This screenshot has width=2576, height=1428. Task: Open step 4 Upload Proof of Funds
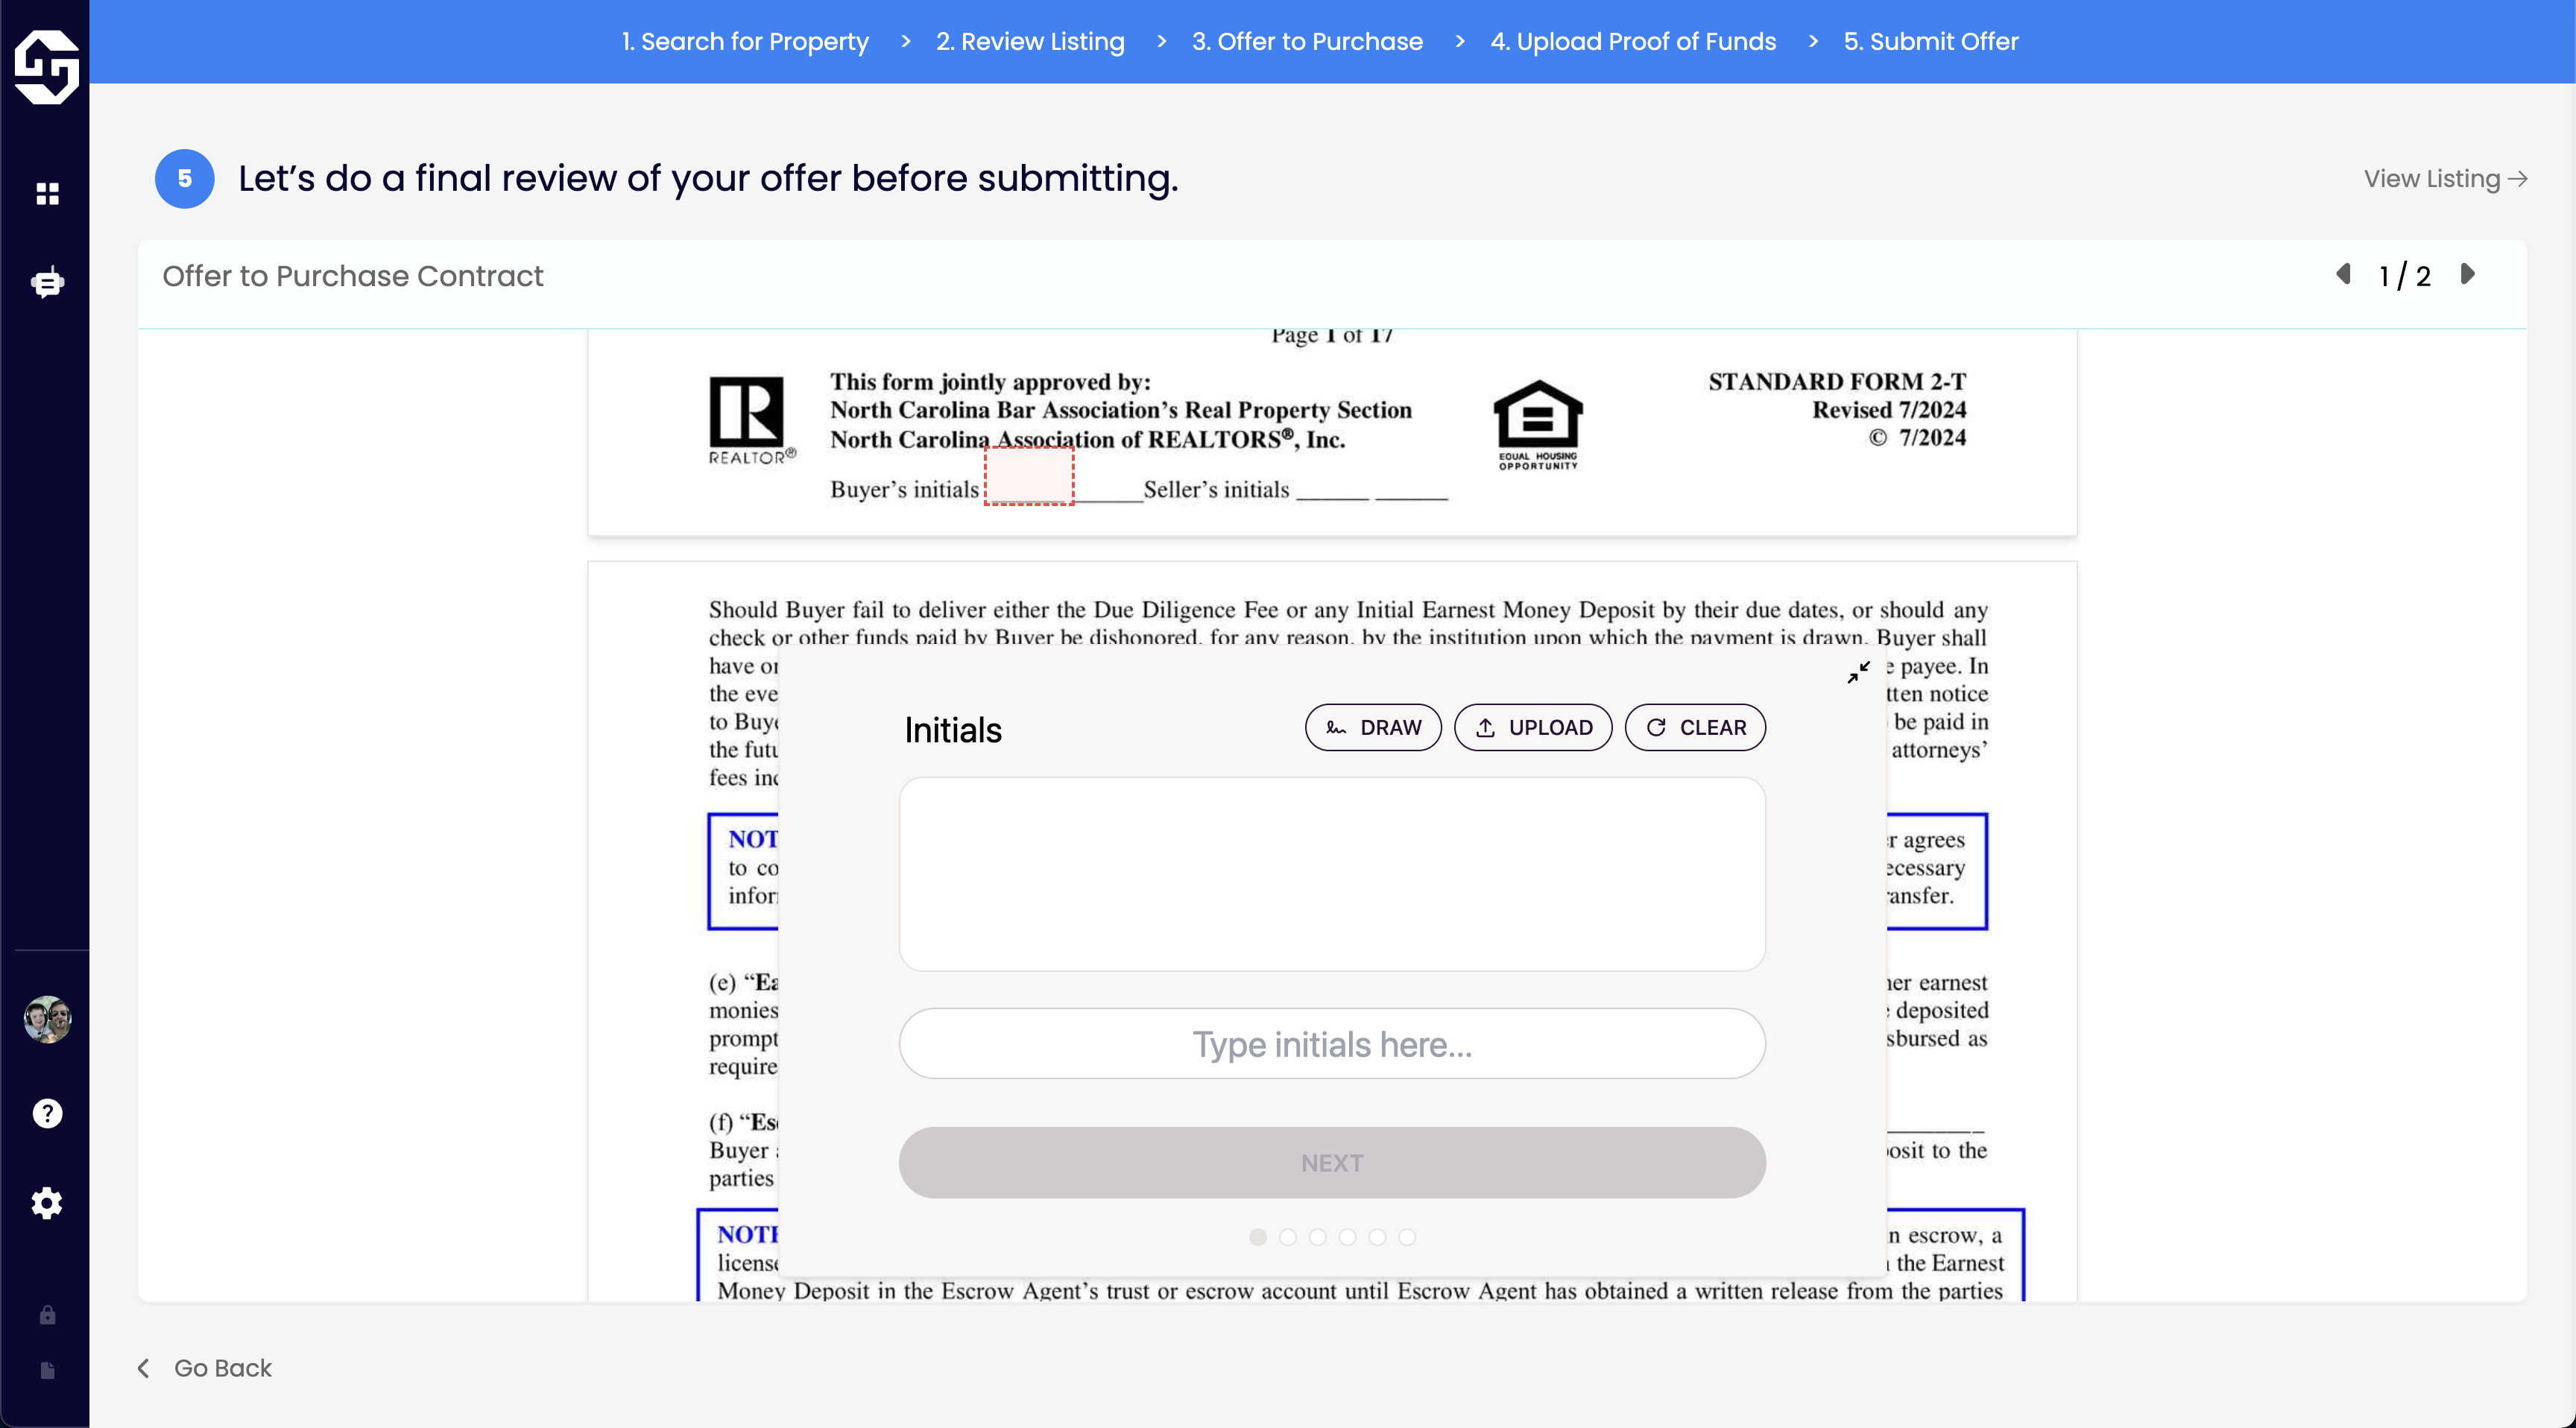1633,41
